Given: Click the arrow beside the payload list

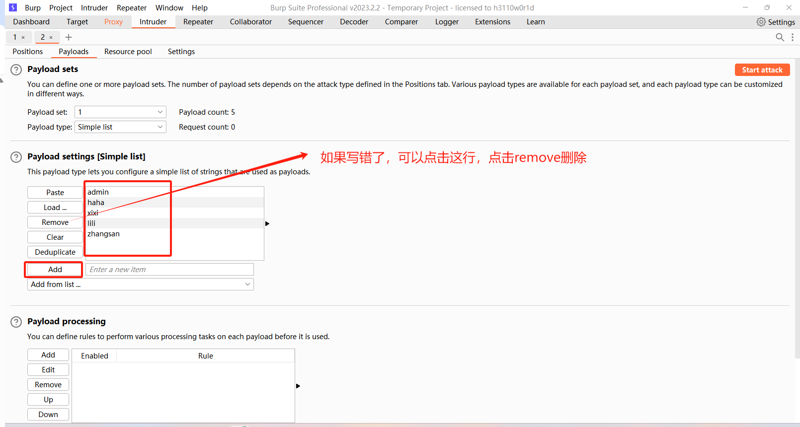Looking at the screenshot, I should pos(267,224).
